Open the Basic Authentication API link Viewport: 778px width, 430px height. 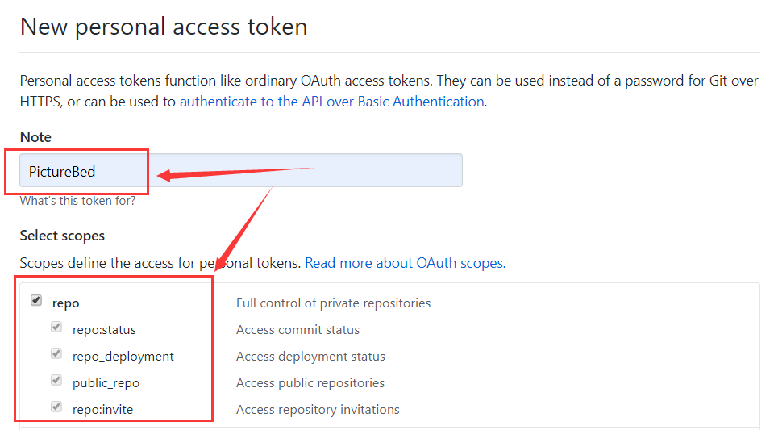click(331, 102)
